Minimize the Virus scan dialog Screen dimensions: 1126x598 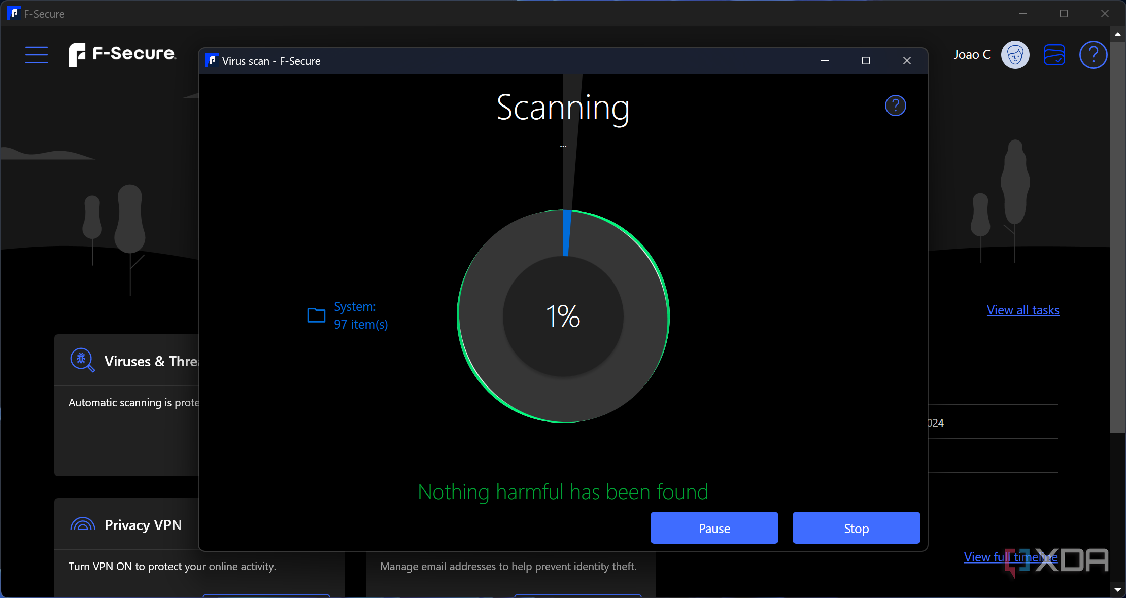[825, 61]
